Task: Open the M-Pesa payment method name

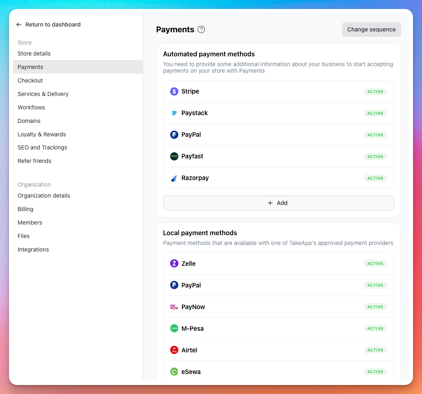Action: [x=192, y=328]
